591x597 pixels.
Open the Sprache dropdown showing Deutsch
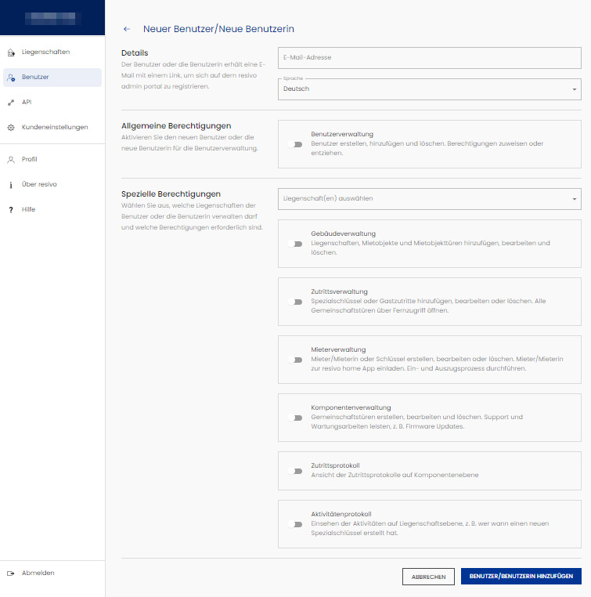tap(430, 89)
